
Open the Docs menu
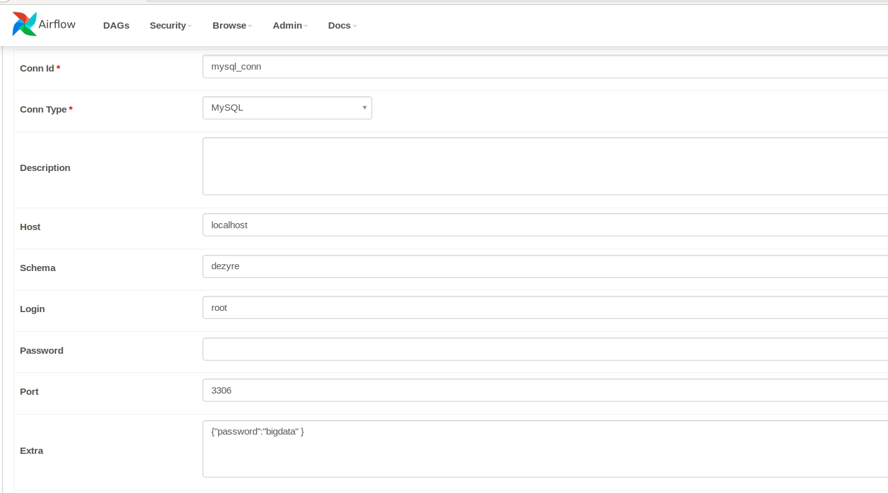click(x=342, y=25)
